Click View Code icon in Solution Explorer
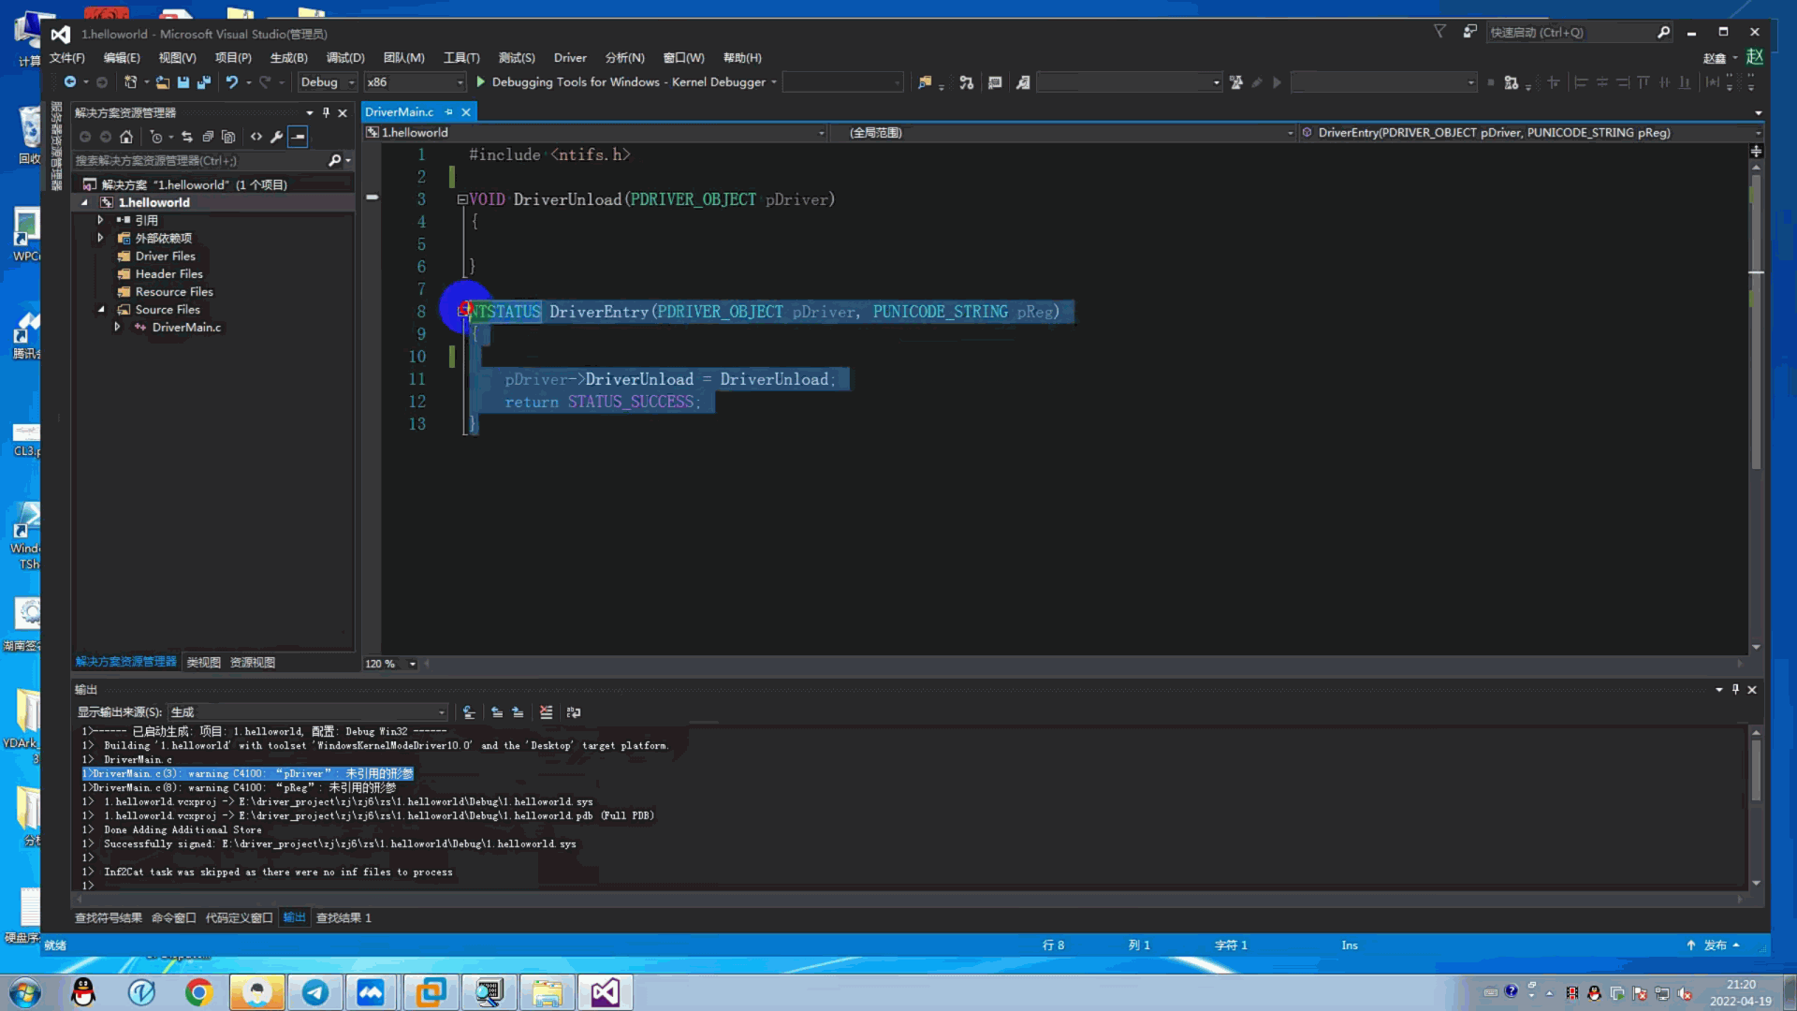 point(256,137)
